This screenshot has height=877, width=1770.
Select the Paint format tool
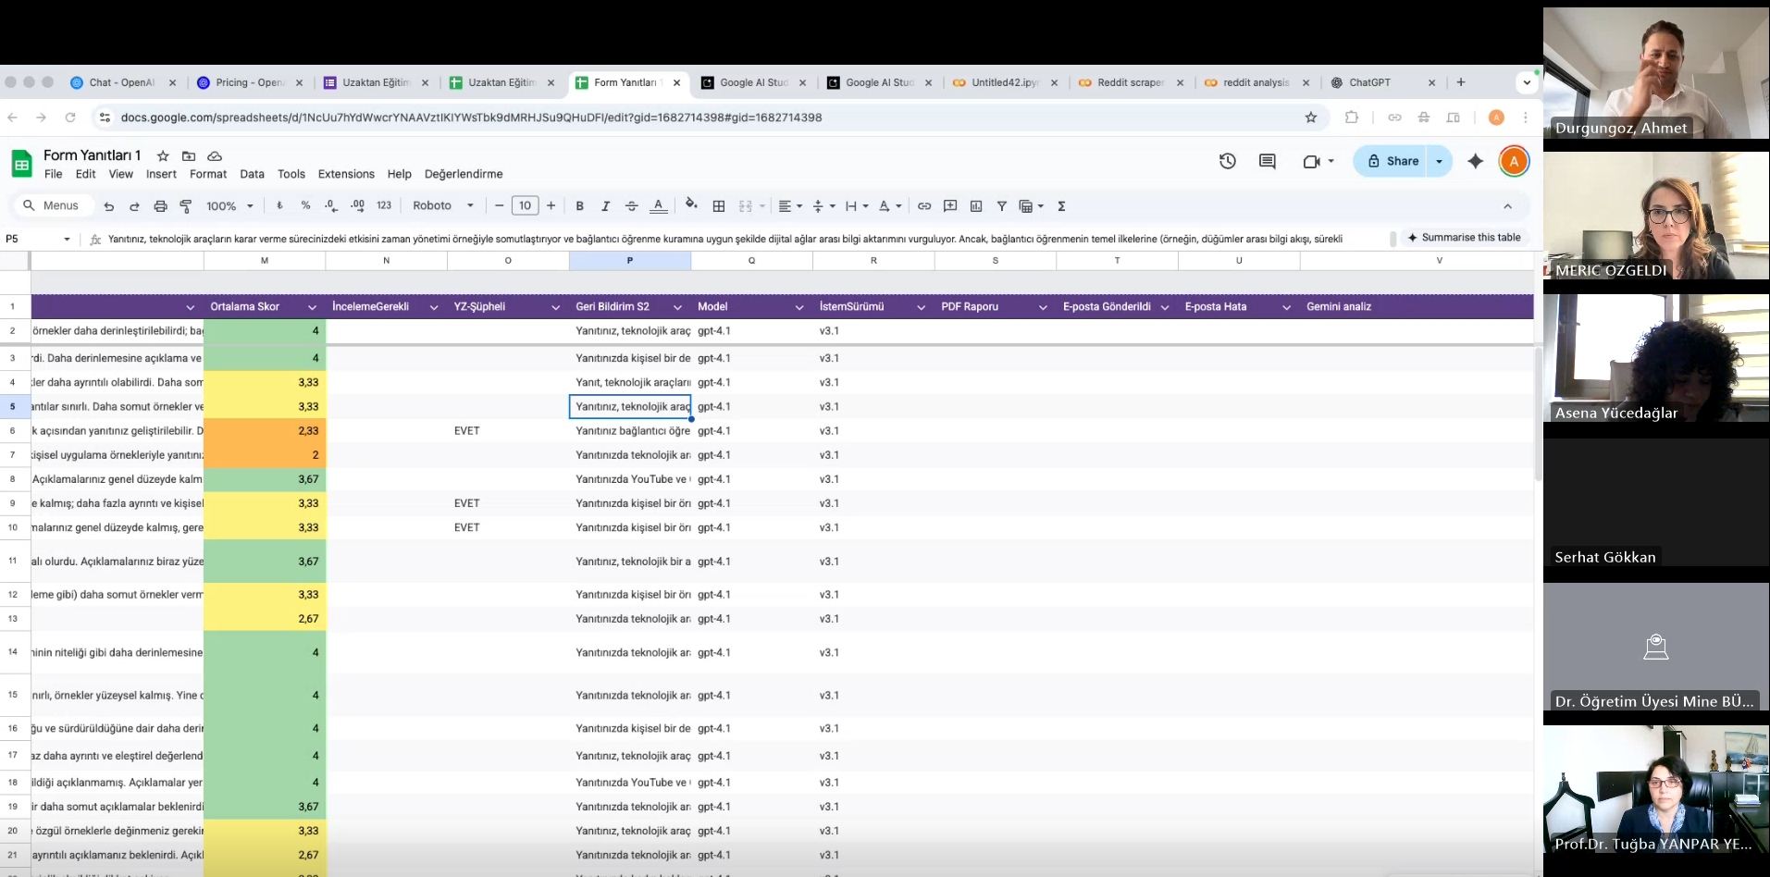pos(186,206)
